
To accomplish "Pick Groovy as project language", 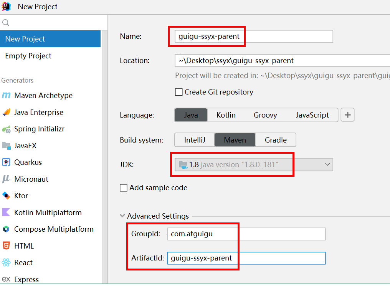I will click(265, 115).
